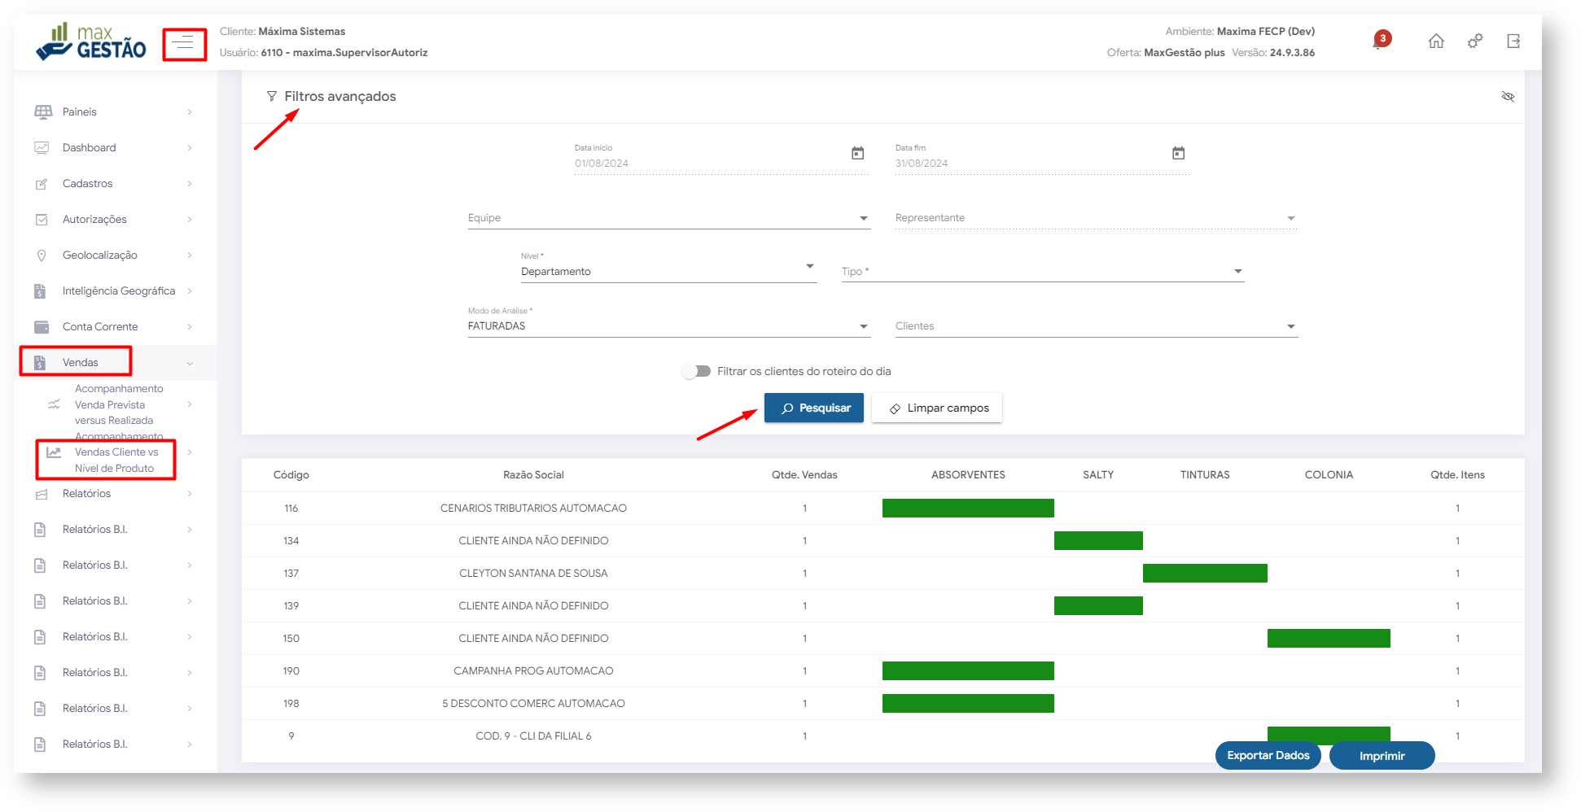Hide filters with crossed-eye icon
This screenshot has width=1581, height=812.
click(1508, 97)
